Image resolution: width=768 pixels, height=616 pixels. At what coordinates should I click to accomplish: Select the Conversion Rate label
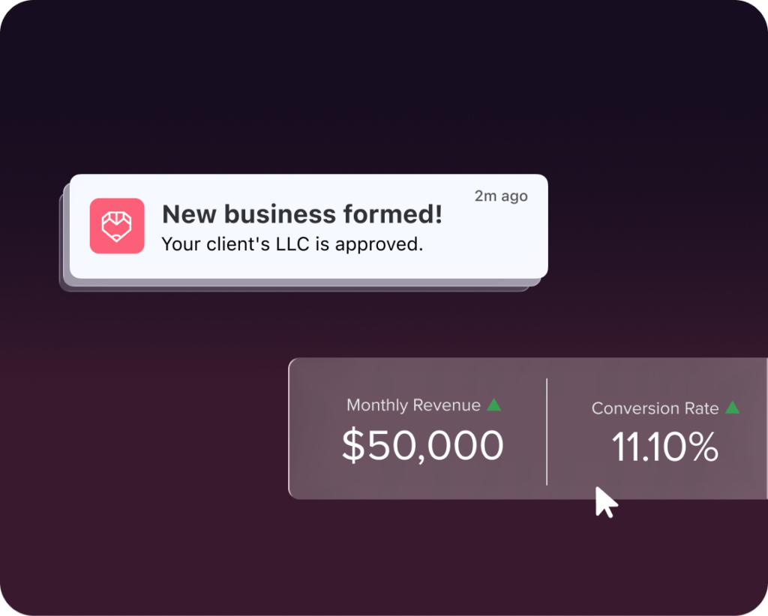655,408
